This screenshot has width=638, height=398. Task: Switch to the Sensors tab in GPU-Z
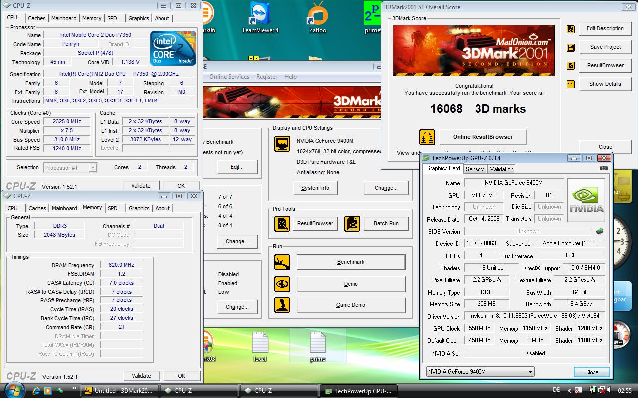point(475,169)
